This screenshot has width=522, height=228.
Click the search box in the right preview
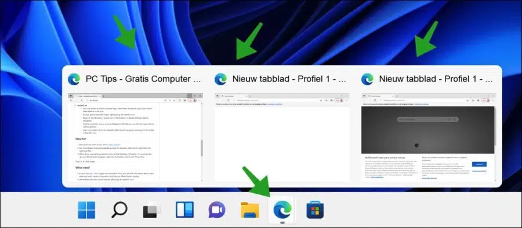coord(428,119)
